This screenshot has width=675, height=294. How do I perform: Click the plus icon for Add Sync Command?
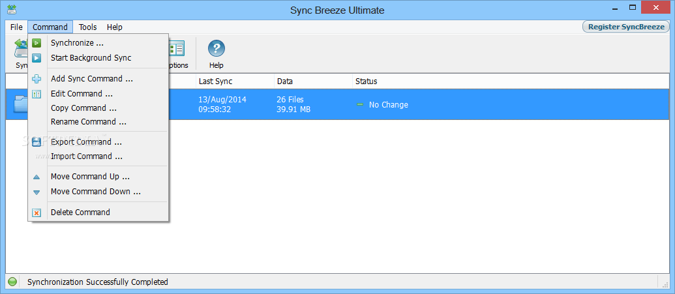37,79
